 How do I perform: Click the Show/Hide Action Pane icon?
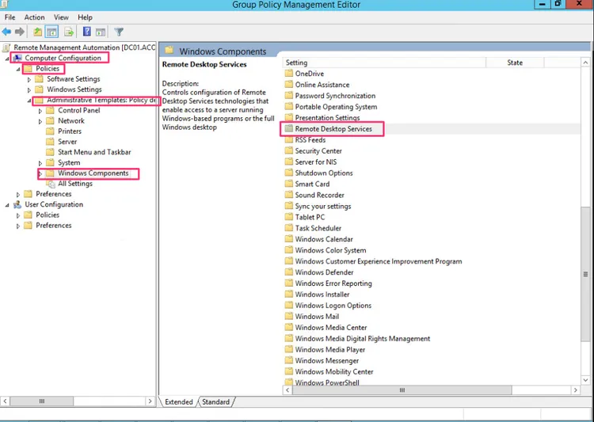[x=100, y=32]
